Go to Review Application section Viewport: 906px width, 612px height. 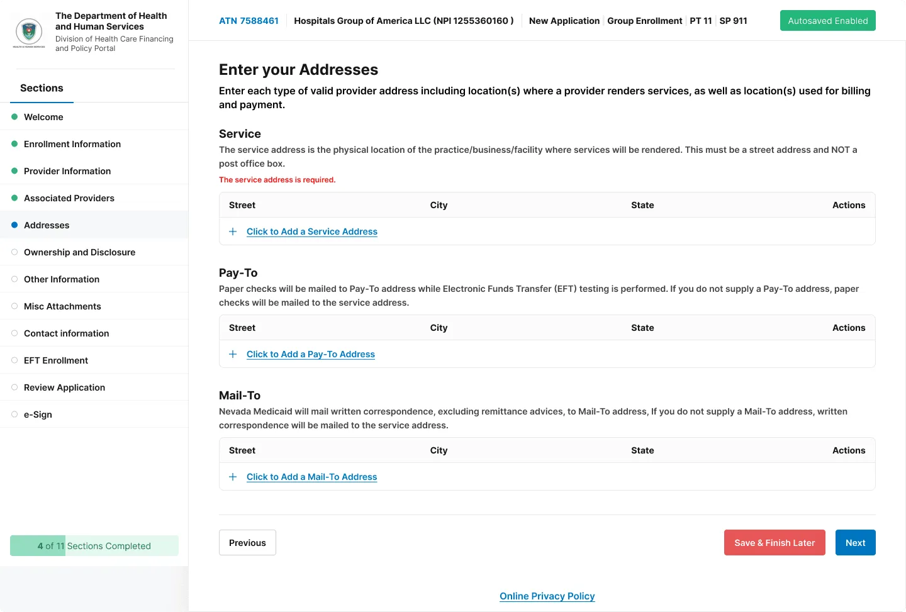coord(94,387)
